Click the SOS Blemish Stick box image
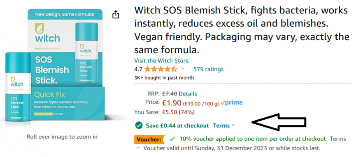Image resolution: width=356 pixels, height=157 pixels. (66, 64)
